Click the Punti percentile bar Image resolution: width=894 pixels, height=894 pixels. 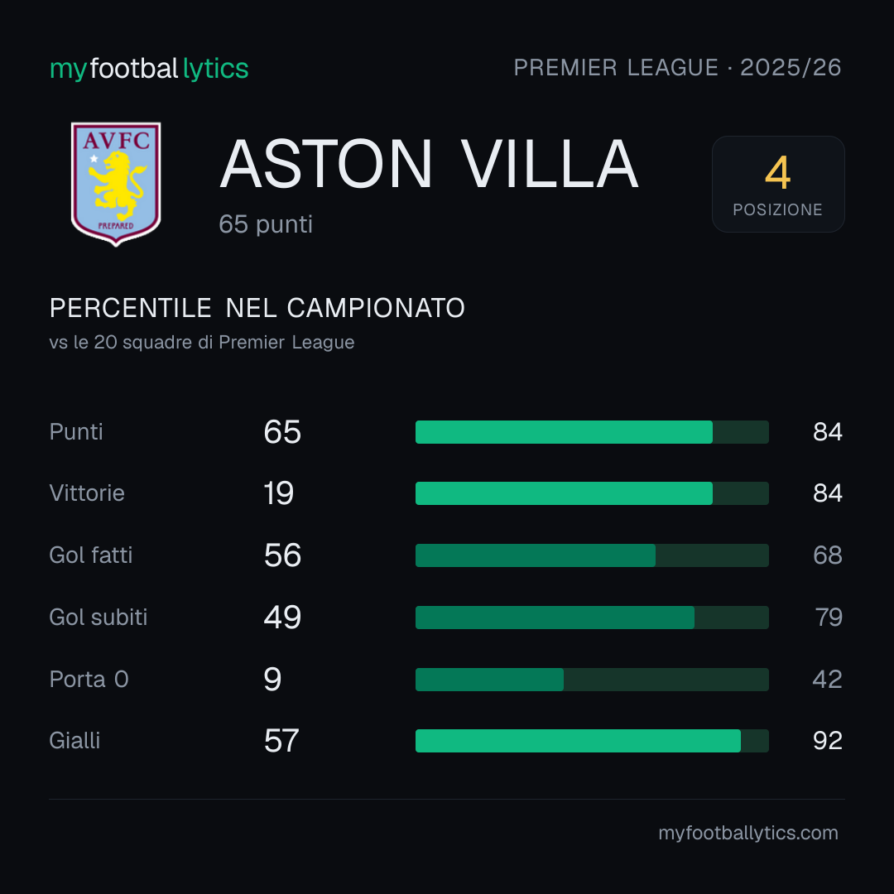coord(592,432)
